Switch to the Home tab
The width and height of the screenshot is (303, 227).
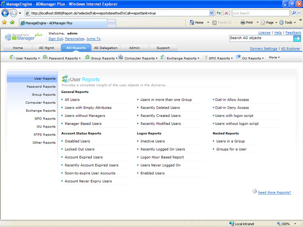[x=18, y=48]
